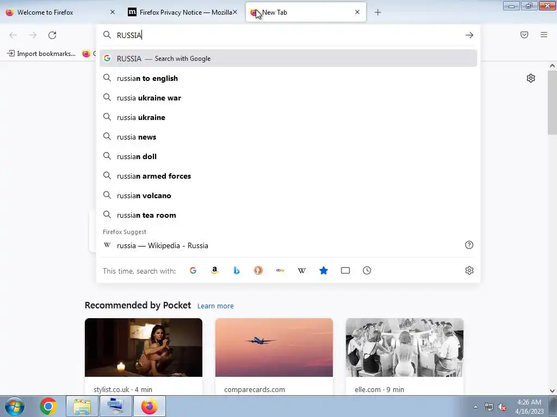557x417 pixels.
Task: Open the Firefox application menu
Action: click(x=544, y=35)
